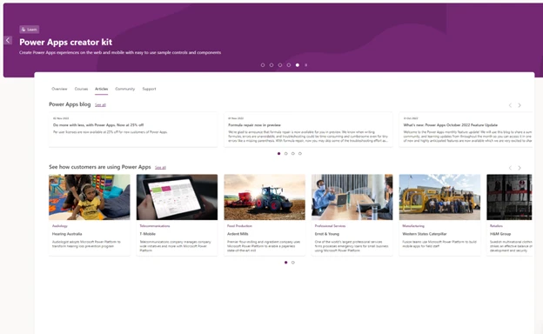Show next Power Apps blog posts arrow
543x334 pixels.
click(520, 105)
